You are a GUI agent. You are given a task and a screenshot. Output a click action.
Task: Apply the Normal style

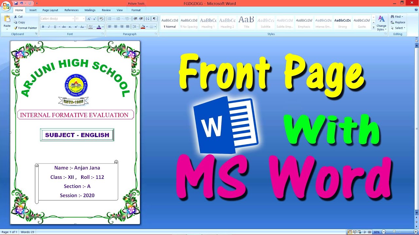click(170, 23)
